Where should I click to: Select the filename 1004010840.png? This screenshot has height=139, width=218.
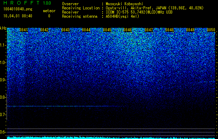[x=18, y=9]
